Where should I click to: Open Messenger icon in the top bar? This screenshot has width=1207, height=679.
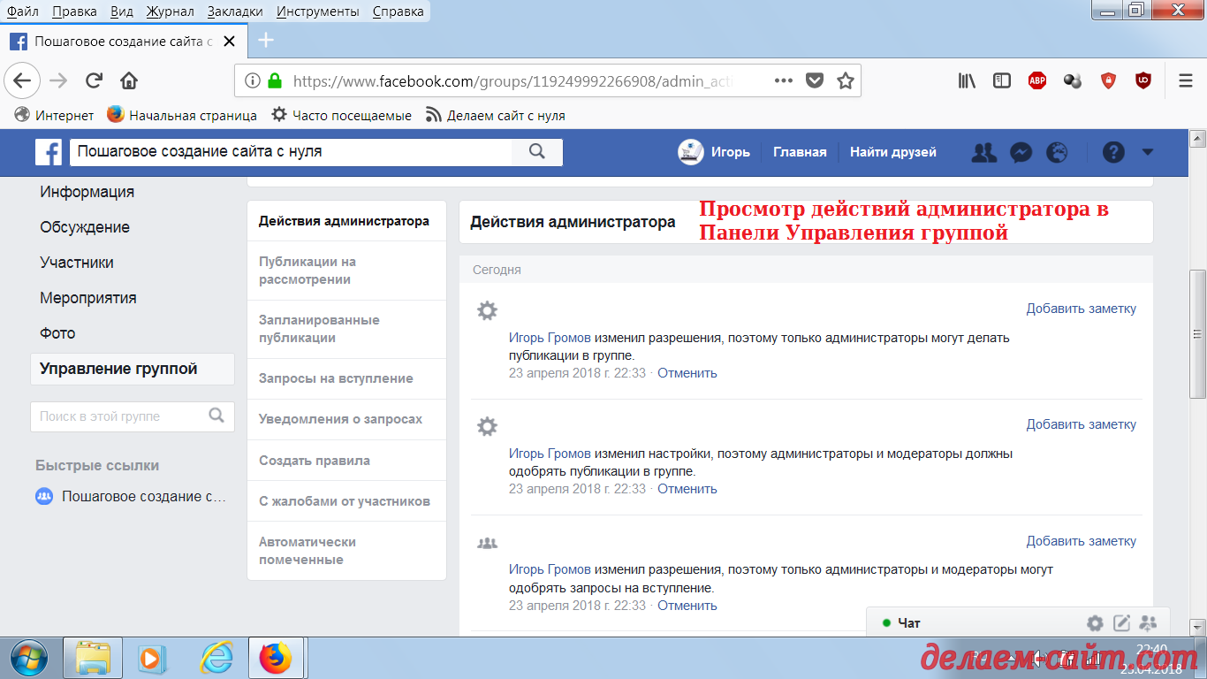1021,152
